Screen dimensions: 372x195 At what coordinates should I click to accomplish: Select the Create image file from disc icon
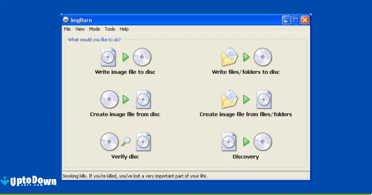click(109, 99)
